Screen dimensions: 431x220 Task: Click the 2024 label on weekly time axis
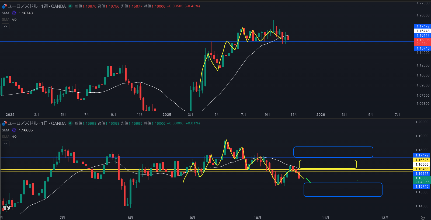(10, 115)
